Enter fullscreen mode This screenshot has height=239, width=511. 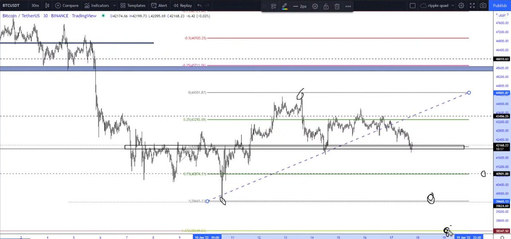472,6
